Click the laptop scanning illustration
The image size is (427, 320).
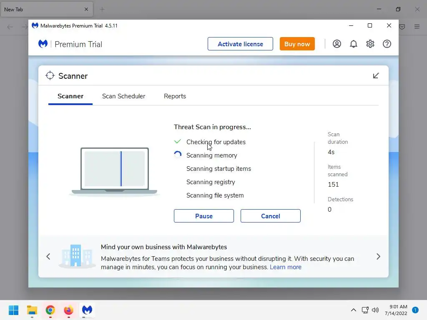pyautogui.click(x=114, y=171)
